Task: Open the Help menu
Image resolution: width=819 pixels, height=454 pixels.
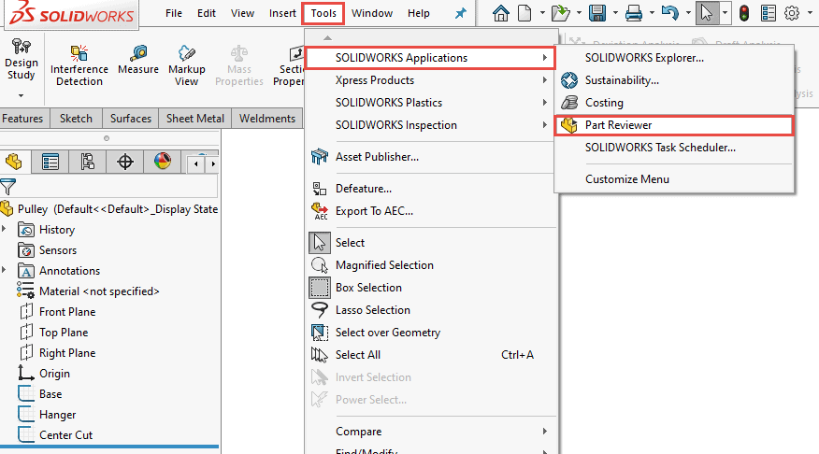Action: 418,13
